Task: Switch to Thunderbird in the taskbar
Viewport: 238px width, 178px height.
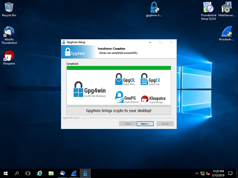Action: (x=62, y=173)
